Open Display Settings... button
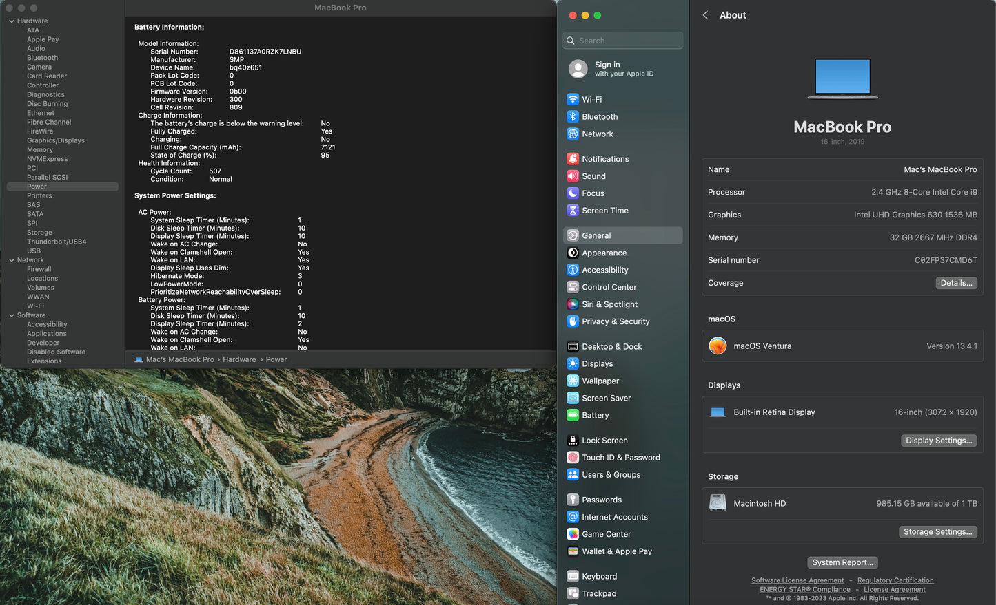The width and height of the screenshot is (996, 605). (x=939, y=441)
